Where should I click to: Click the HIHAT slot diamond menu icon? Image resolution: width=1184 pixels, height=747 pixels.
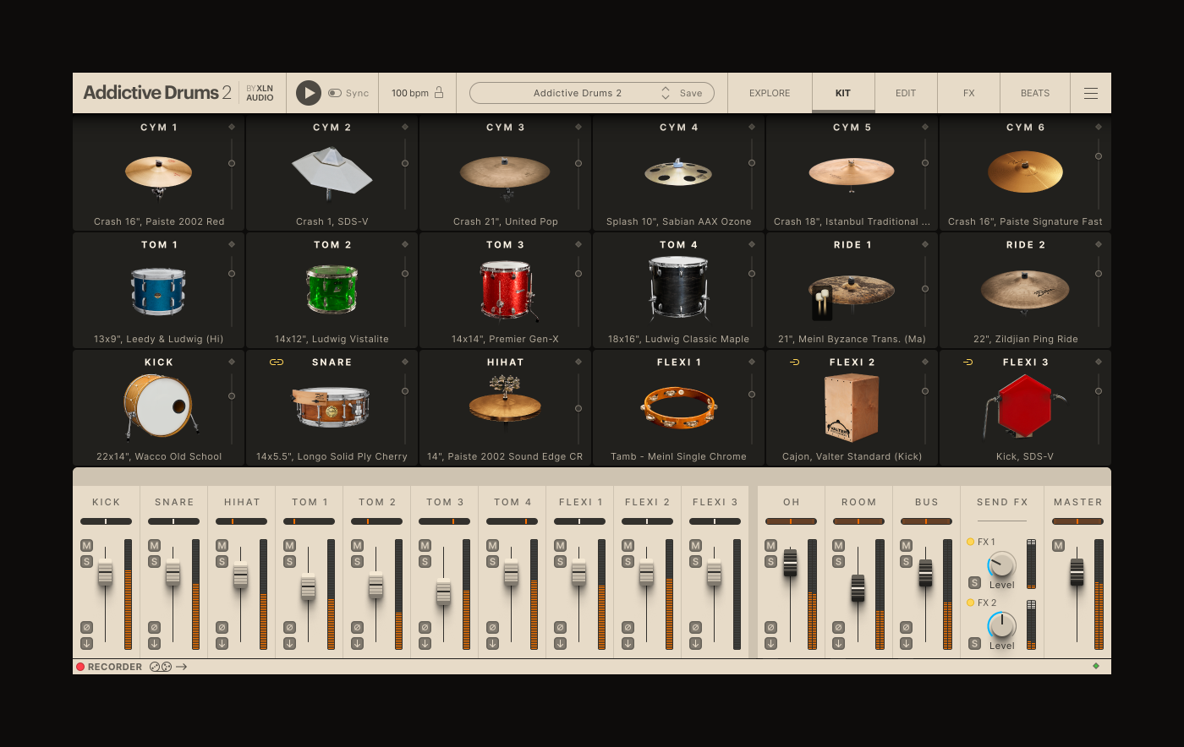pos(578,362)
